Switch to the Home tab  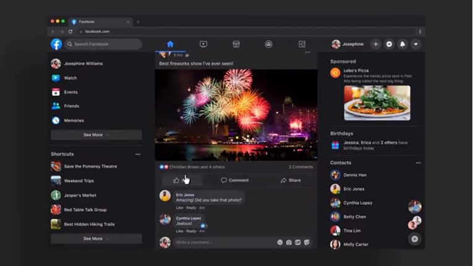[170, 44]
